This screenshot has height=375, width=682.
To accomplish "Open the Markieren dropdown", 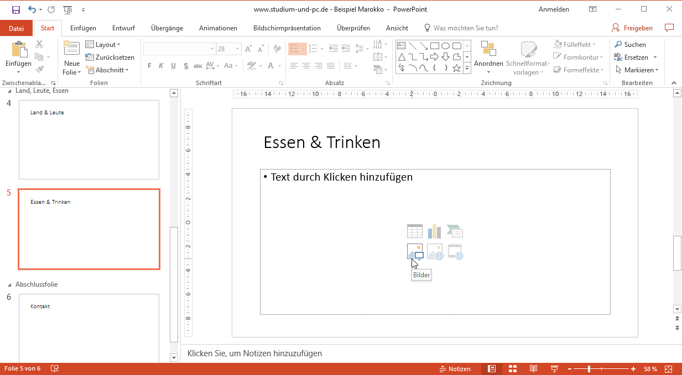I will click(x=637, y=70).
